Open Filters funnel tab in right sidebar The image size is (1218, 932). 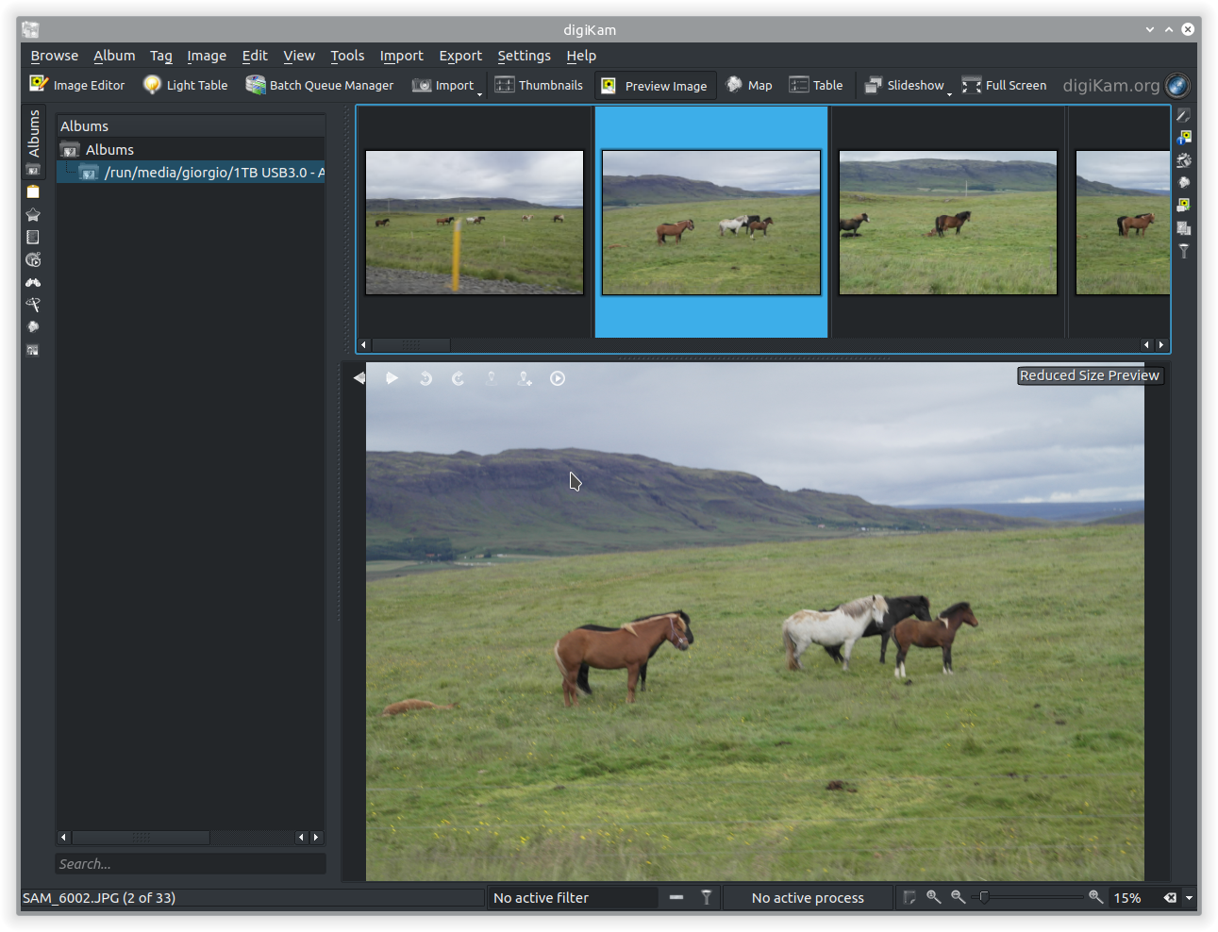(x=1184, y=251)
